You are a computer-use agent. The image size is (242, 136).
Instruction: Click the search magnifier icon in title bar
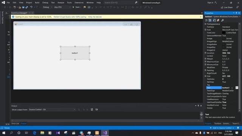[x=136, y=3]
